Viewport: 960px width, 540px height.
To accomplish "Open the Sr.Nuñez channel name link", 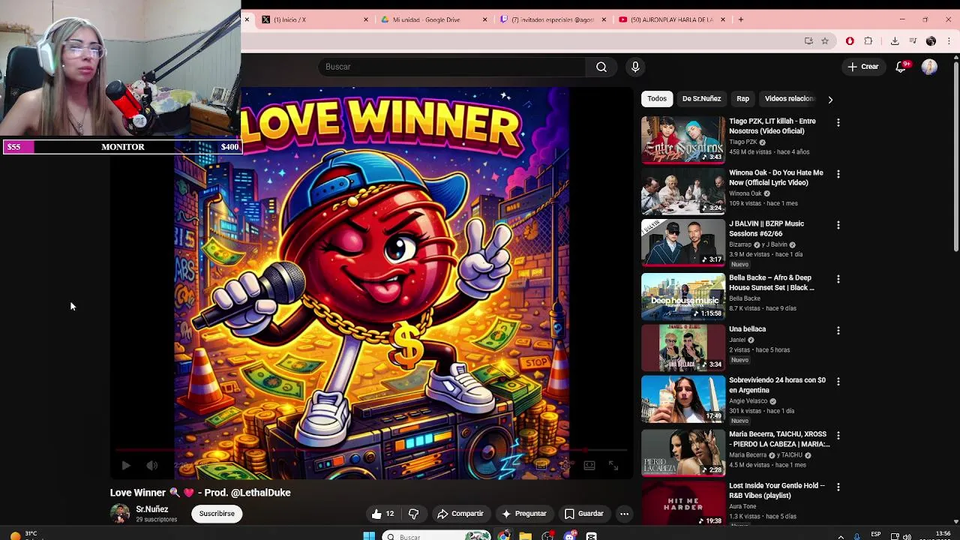I will tap(151, 509).
